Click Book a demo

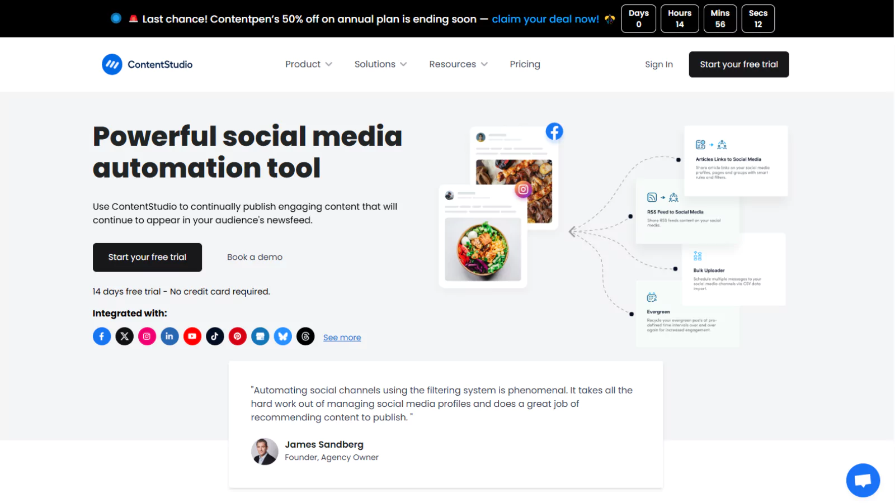[255, 257]
